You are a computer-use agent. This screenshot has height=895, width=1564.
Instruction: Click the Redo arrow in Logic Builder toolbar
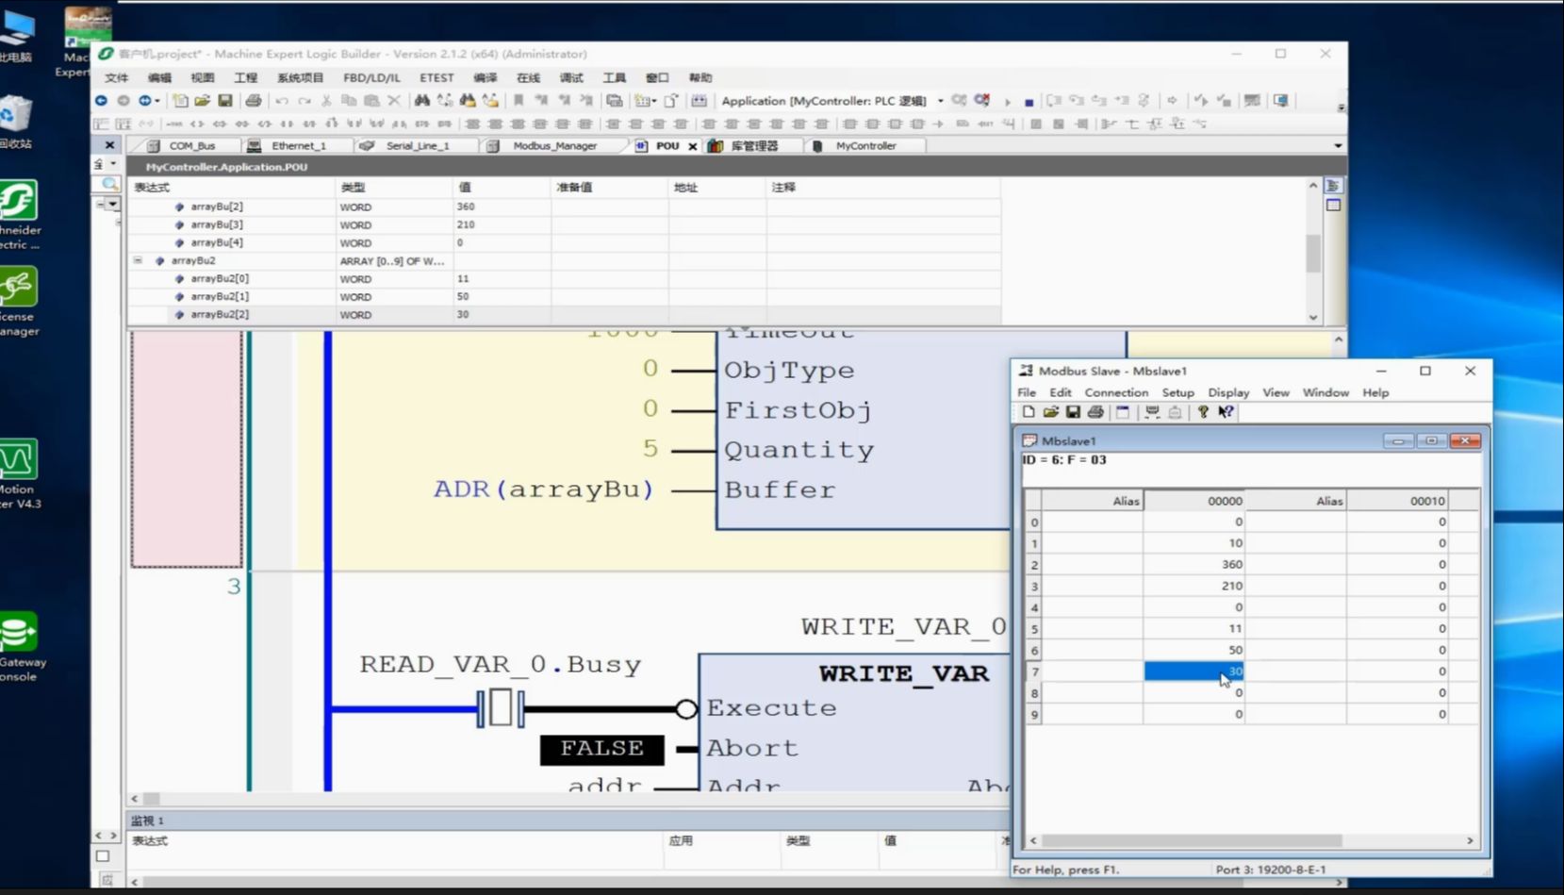pos(304,100)
